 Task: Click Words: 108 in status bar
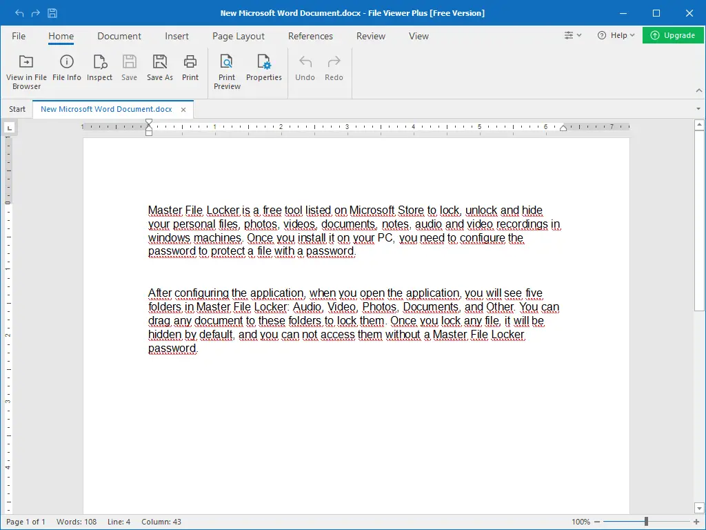(77, 522)
